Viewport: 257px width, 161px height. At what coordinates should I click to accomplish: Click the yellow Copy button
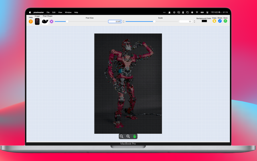pyautogui.click(x=214, y=21)
